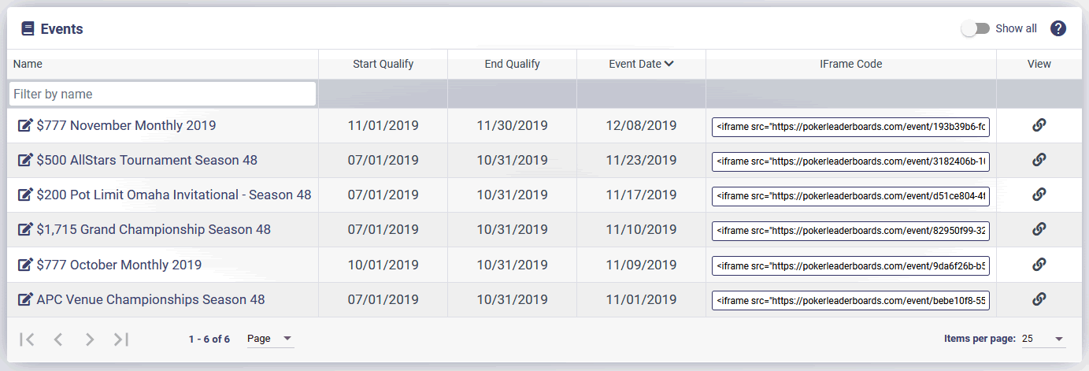Open $200 Pot Limit Omaha Invitational event
The width and height of the screenshot is (1089, 371).
coord(174,195)
